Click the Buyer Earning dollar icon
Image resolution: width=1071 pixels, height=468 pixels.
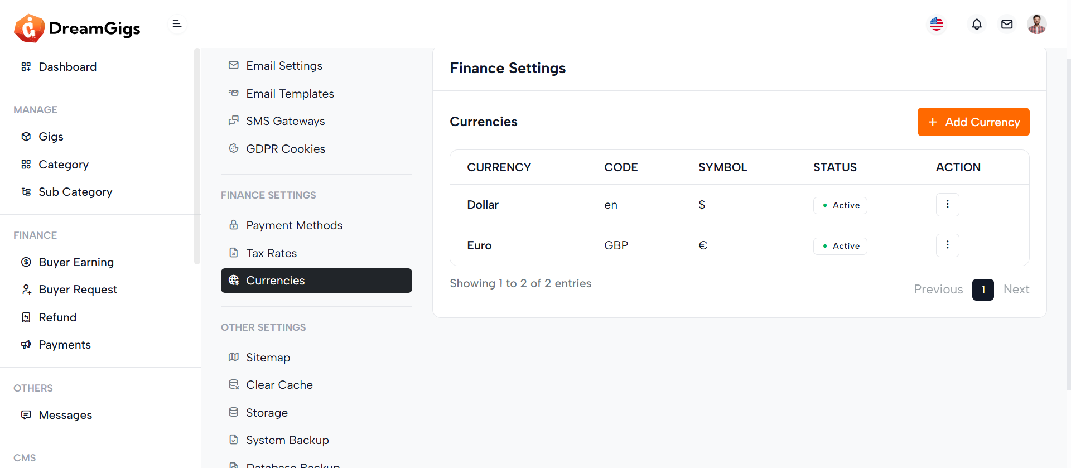[26, 262]
